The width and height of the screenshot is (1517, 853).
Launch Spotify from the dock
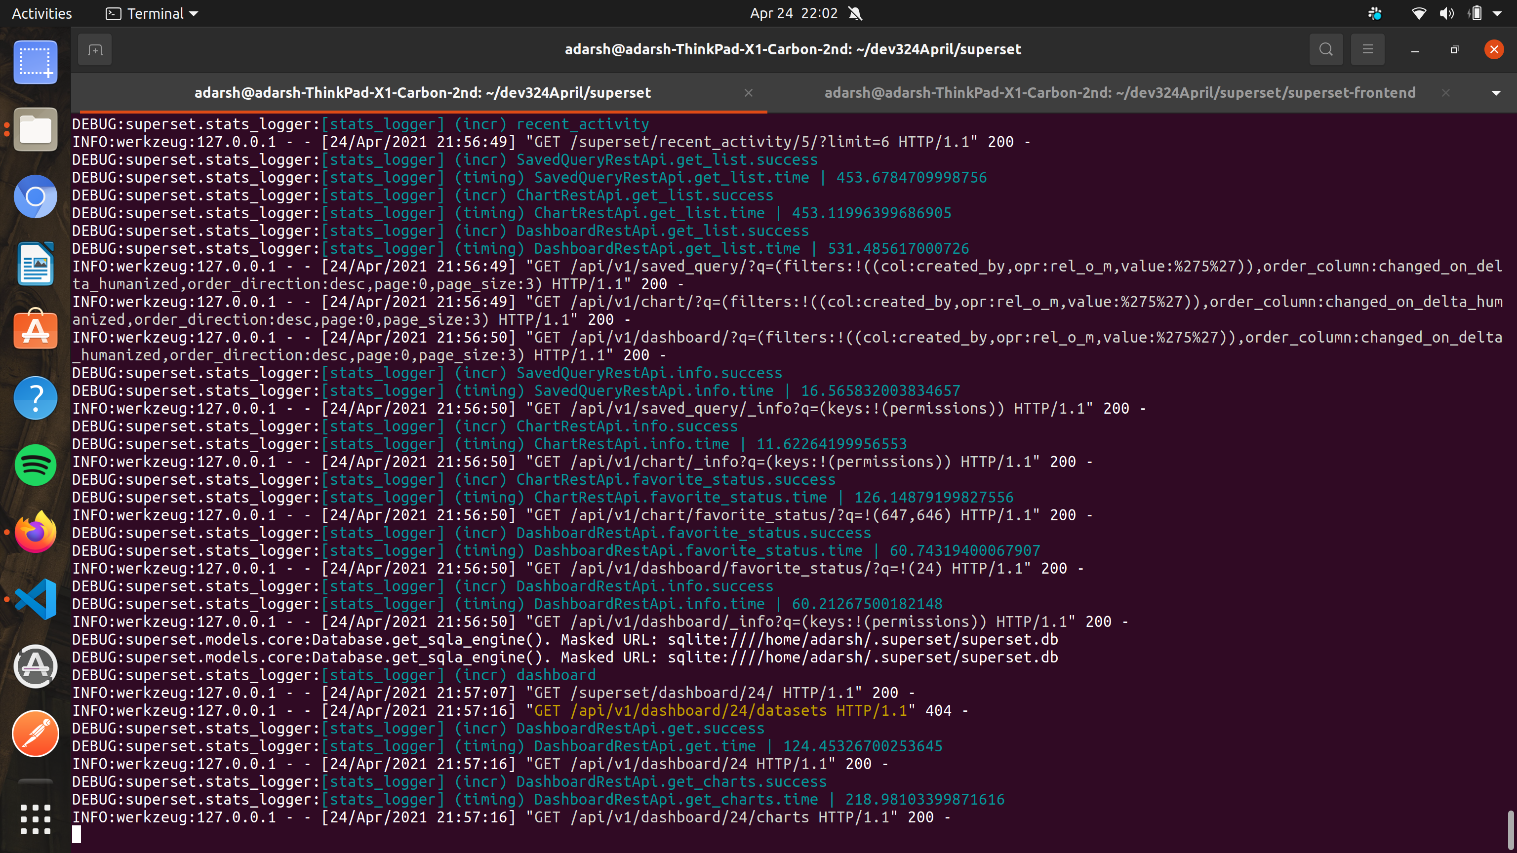(36, 465)
